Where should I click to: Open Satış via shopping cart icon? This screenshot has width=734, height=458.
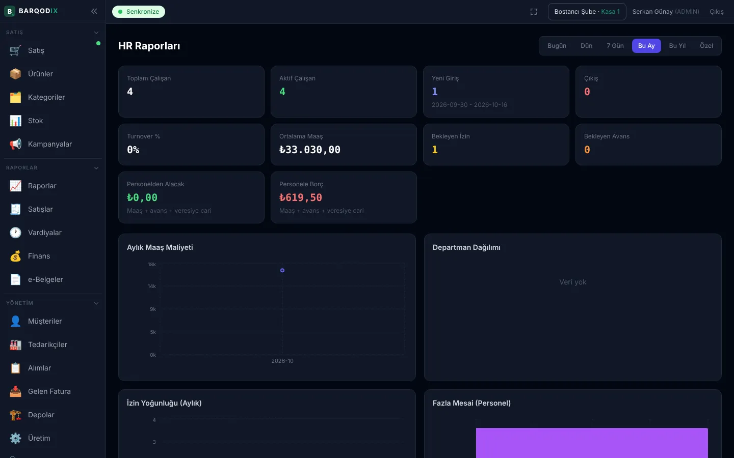click(16, 50)
